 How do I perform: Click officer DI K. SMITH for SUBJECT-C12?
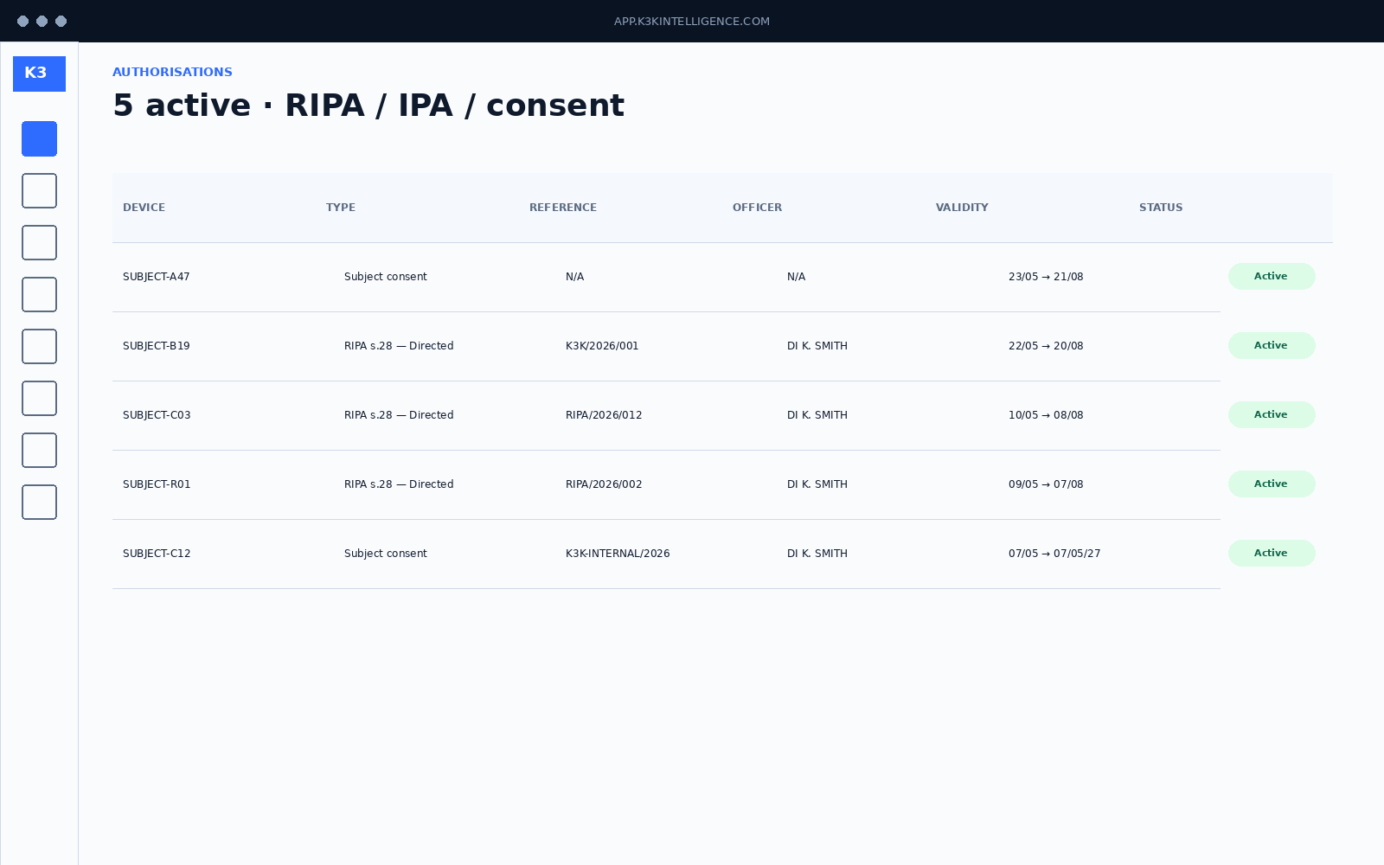(x=817, y=554)
